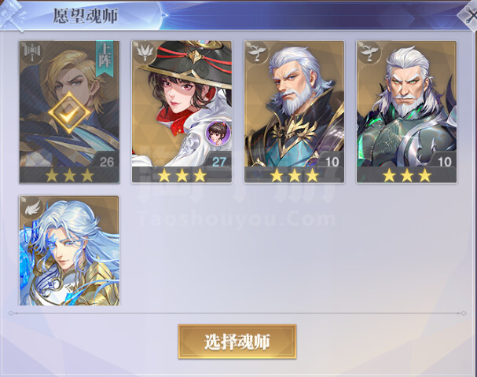The image size is (477, 377).
Task: Click the 愿望魂师 title header
Action: (86, 16)
